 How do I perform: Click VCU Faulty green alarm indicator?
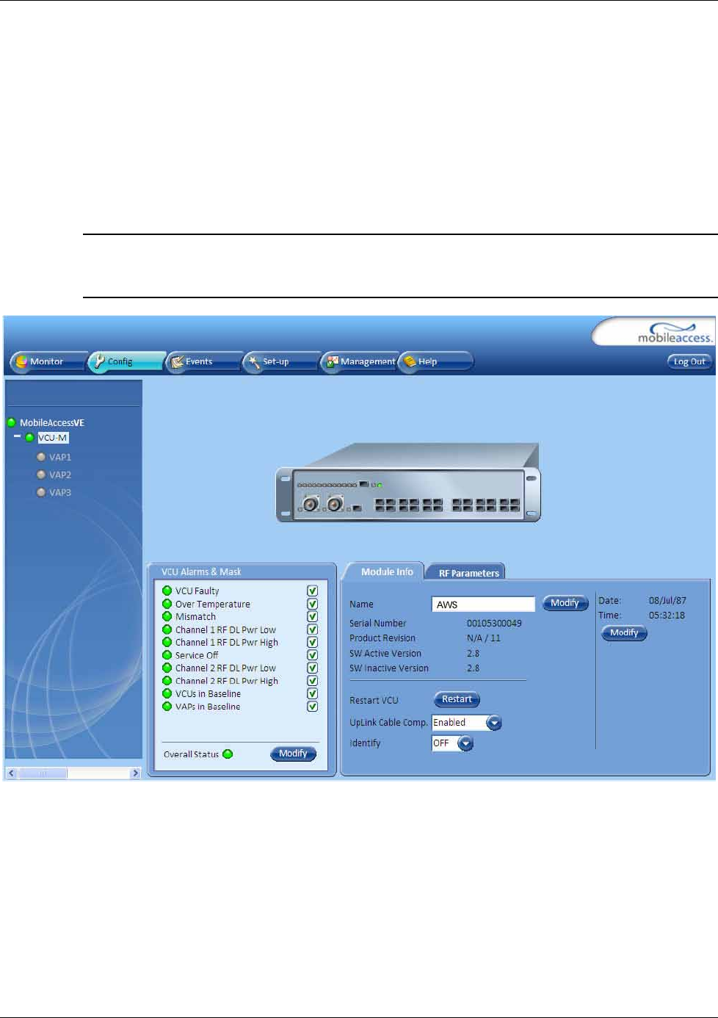[x=167, y=591]
